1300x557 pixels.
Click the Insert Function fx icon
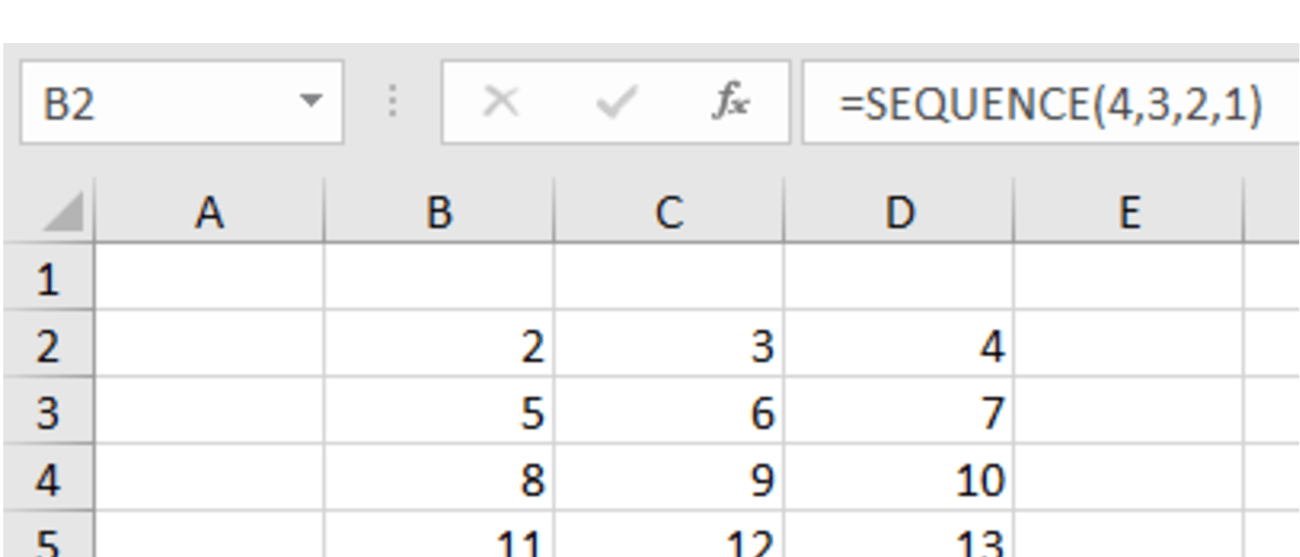point(730,102)
